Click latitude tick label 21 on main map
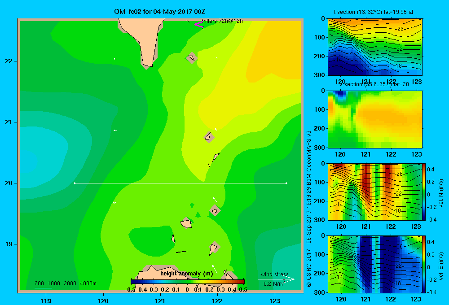 [9, 122]
